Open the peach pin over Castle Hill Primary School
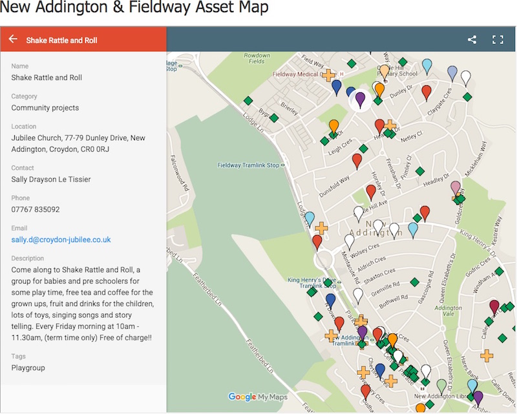 385,72
